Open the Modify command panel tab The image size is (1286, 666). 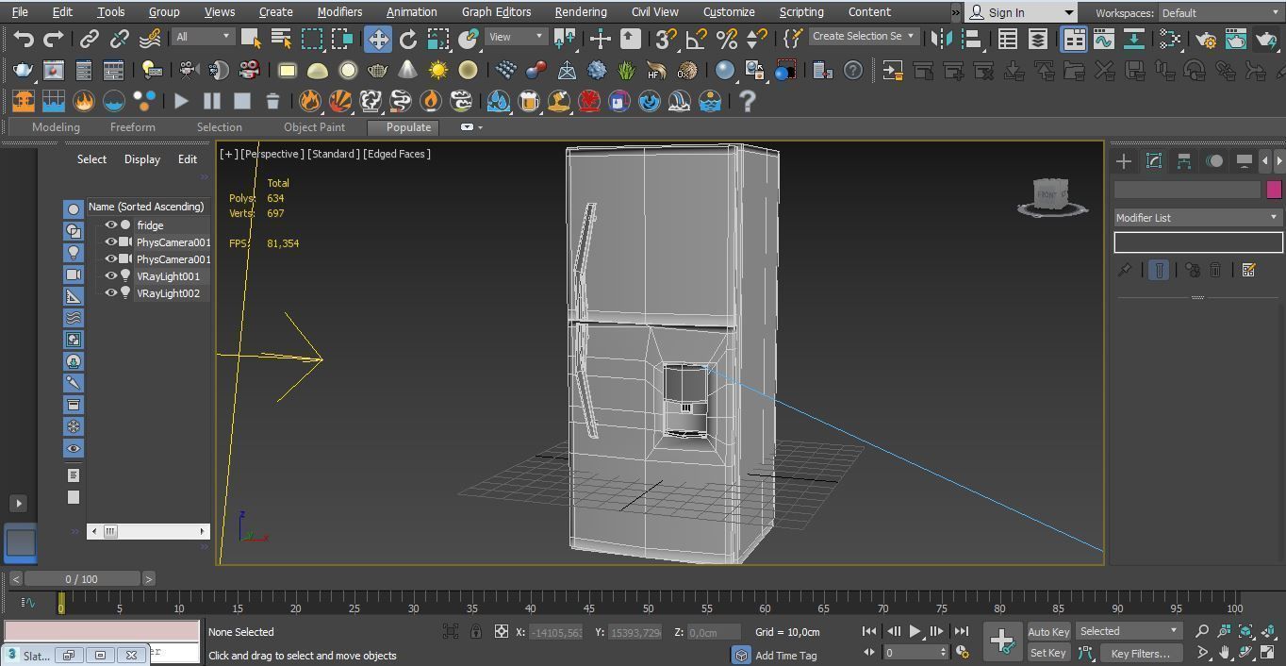click(1154, 161)
